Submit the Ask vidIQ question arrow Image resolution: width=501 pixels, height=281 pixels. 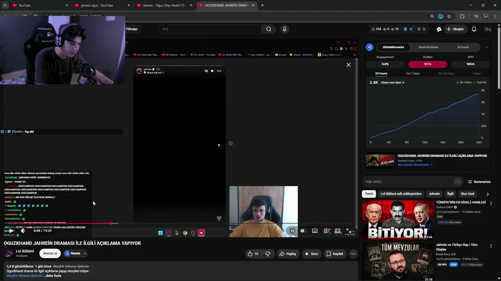pos(458,181)
